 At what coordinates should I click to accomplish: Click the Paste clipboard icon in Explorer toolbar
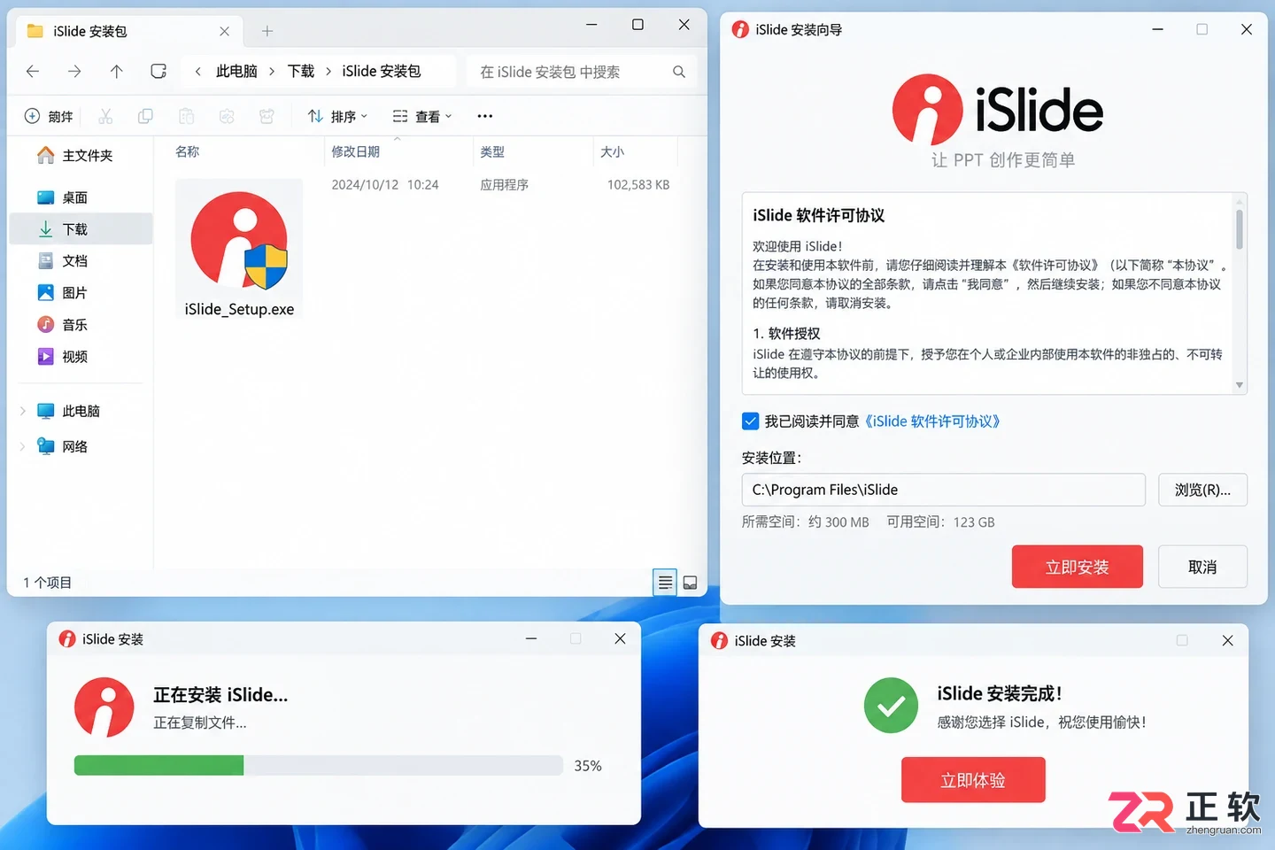[x=186, y=116]
